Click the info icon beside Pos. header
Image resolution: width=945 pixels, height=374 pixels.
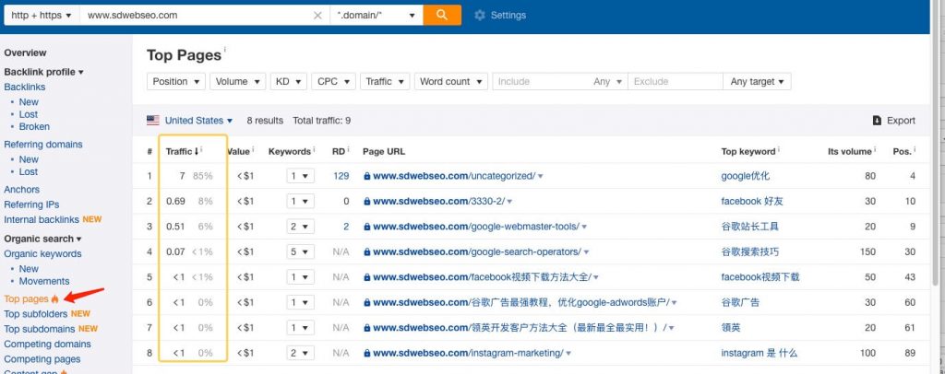tap(915, 149)
